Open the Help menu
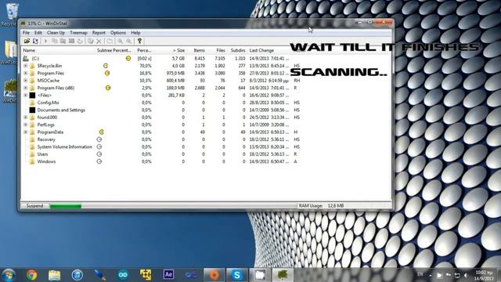 pos(135,33)
